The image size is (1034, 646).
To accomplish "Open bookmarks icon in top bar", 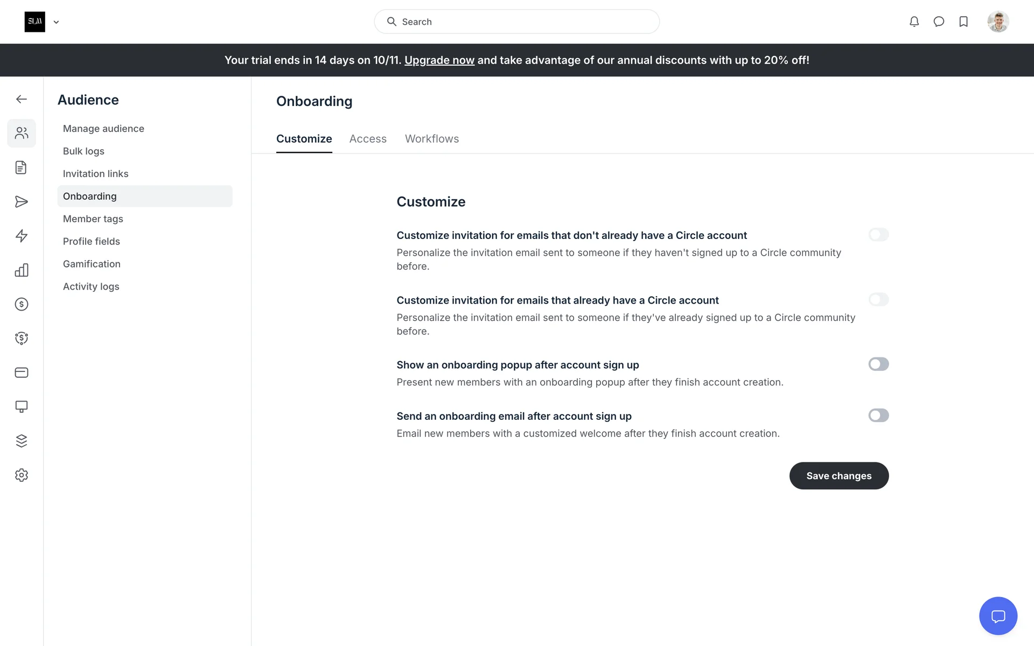I will tap(963, 22).
